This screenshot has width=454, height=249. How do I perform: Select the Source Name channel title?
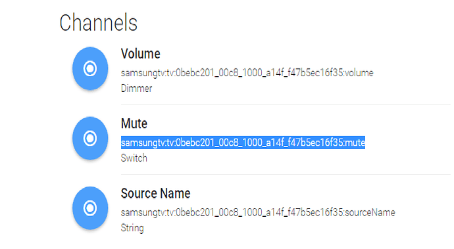[155, 193]
